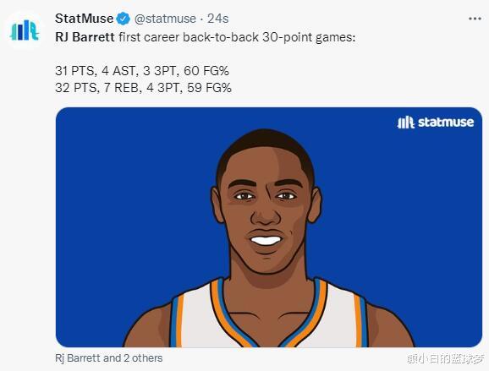Open the @statmuse handle link
The width and height of the screenshot is (489, 371).
pyautogui.click(x=165, y=19)
